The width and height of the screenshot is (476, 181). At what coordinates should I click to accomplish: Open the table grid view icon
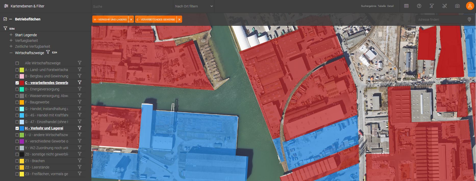point(406,6)
